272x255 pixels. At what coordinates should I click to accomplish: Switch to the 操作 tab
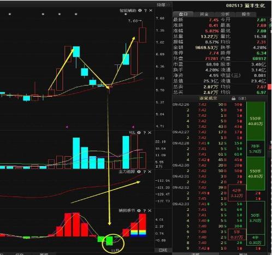click(246, 14)
